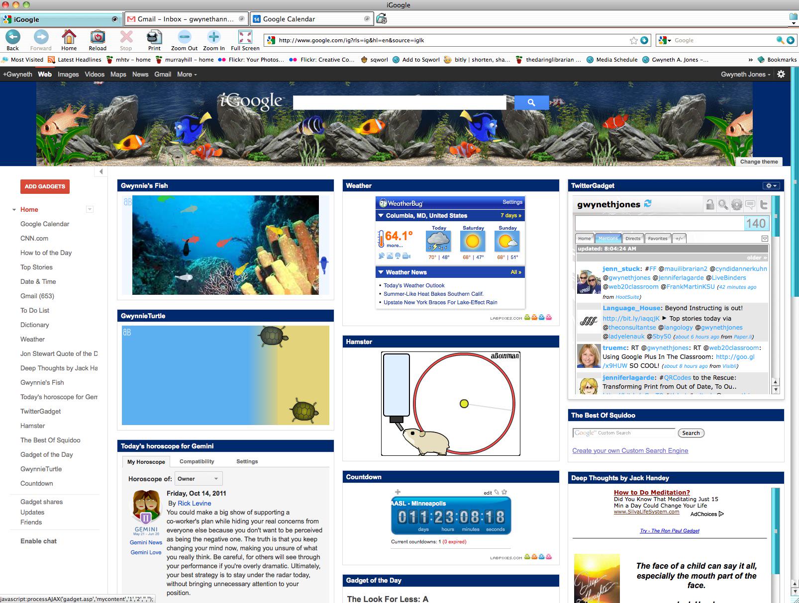Screen dimensions: 799x603
Task: Open TwitterGadget header options dropdown
Action: [x=772, y=185]
